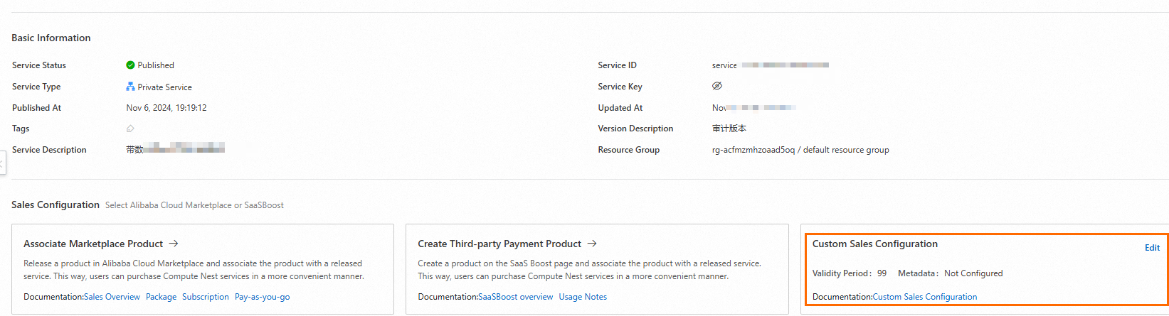Click the green Published status icon

[130, 65]
